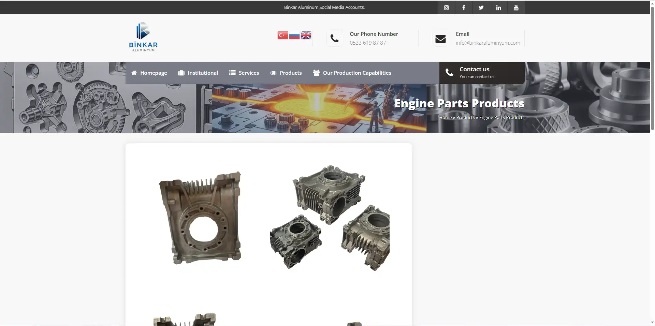Click the 'You can contact us.' text
This screenshot has height=326, width=655.
(477, 77)
